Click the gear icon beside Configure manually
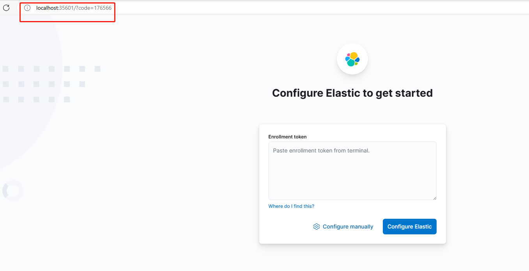This screenshot has width=529, height=271. (x=317, y=227)
